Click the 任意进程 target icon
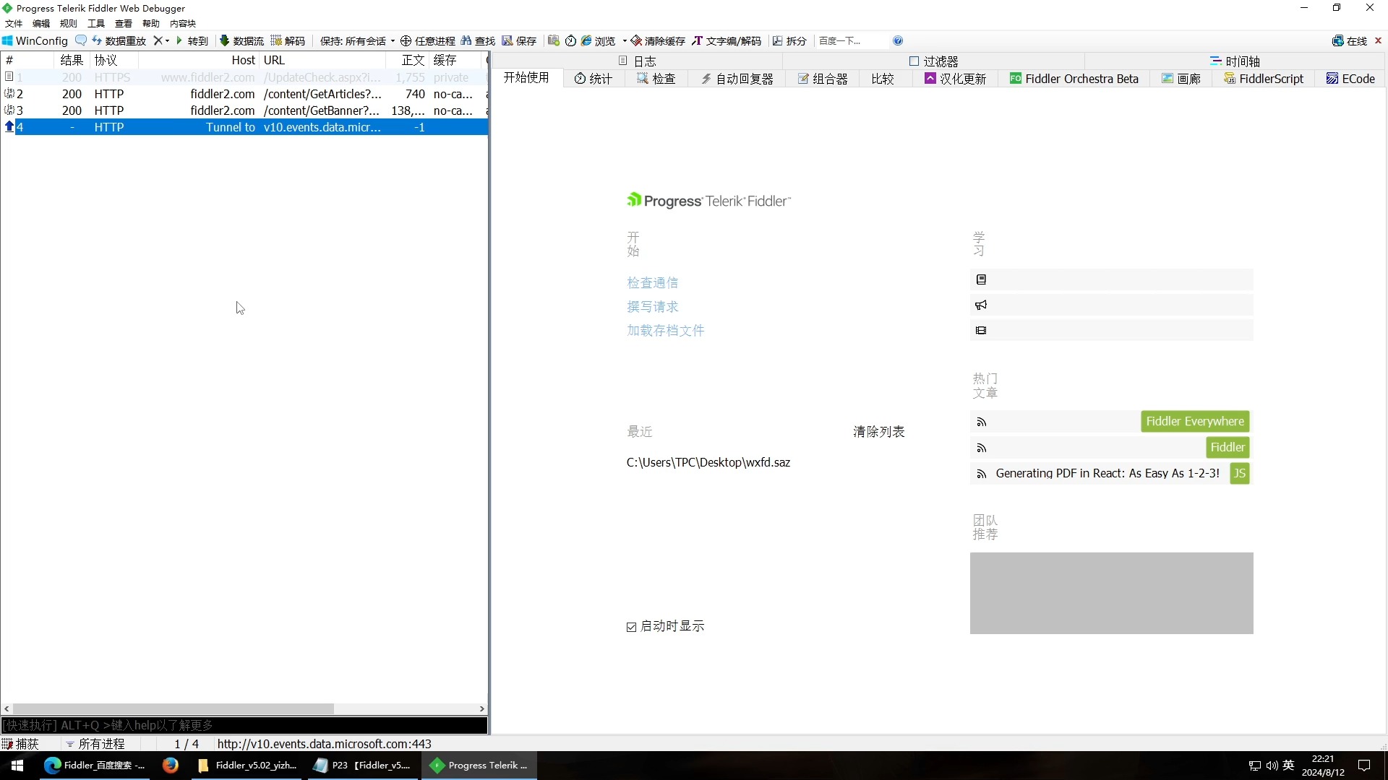The height and width of the screenshot is (780, 1388). point(427,41)
